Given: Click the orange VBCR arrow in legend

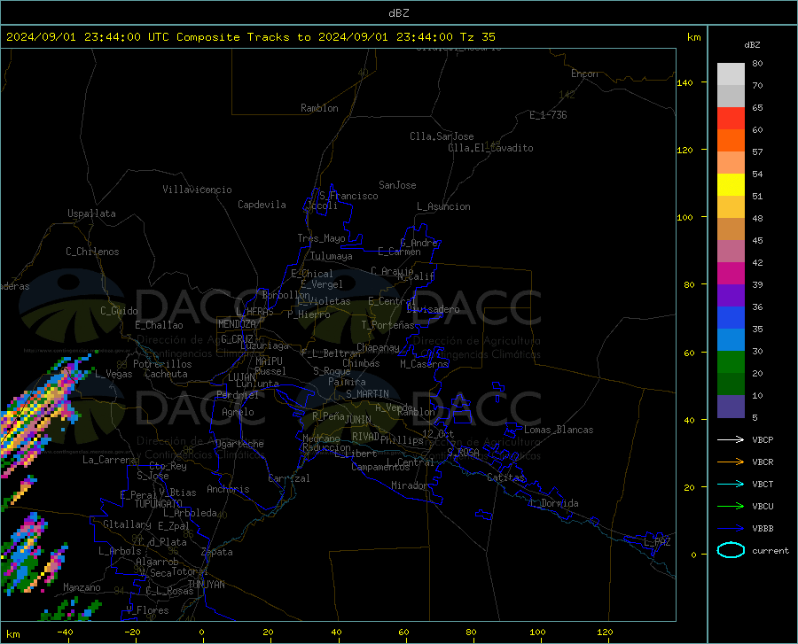Looking at the screenshot, I should pos(731,462).
